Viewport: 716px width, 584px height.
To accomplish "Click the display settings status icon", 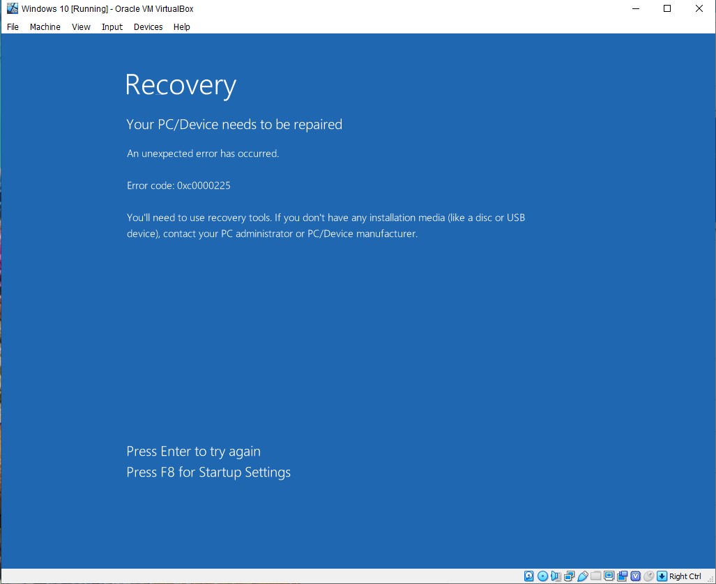I will (x=609, y=576).
